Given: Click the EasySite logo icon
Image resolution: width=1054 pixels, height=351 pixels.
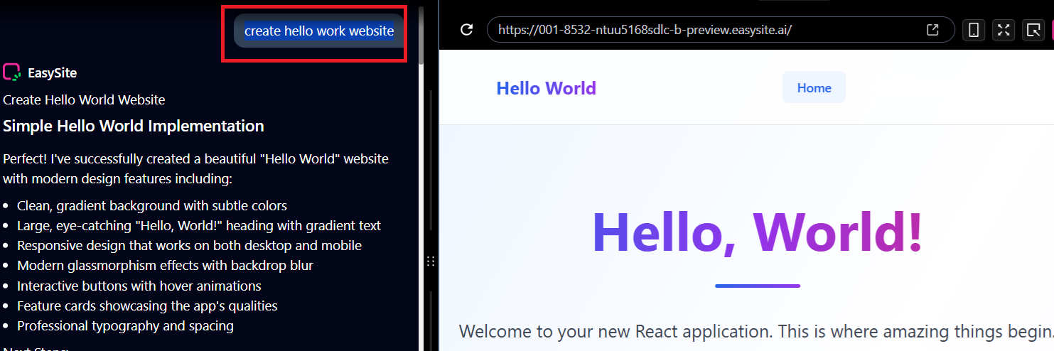Looking at the screenshot, I should [x=12, y=72].
